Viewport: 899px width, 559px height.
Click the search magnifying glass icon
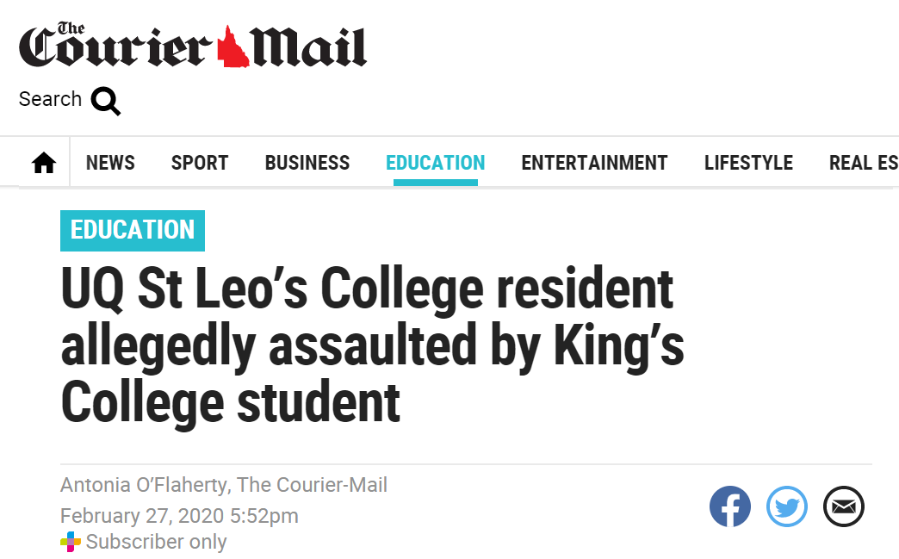(106, 102)
